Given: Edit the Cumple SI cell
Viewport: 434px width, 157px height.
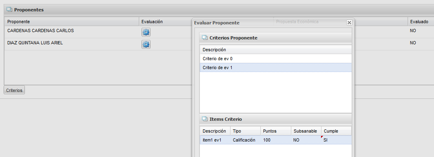Looking at the screenshot, I should click(336, 140).
